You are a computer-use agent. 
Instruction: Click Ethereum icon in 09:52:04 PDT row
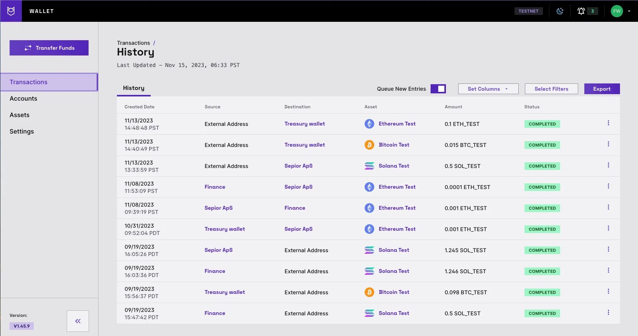369,229
